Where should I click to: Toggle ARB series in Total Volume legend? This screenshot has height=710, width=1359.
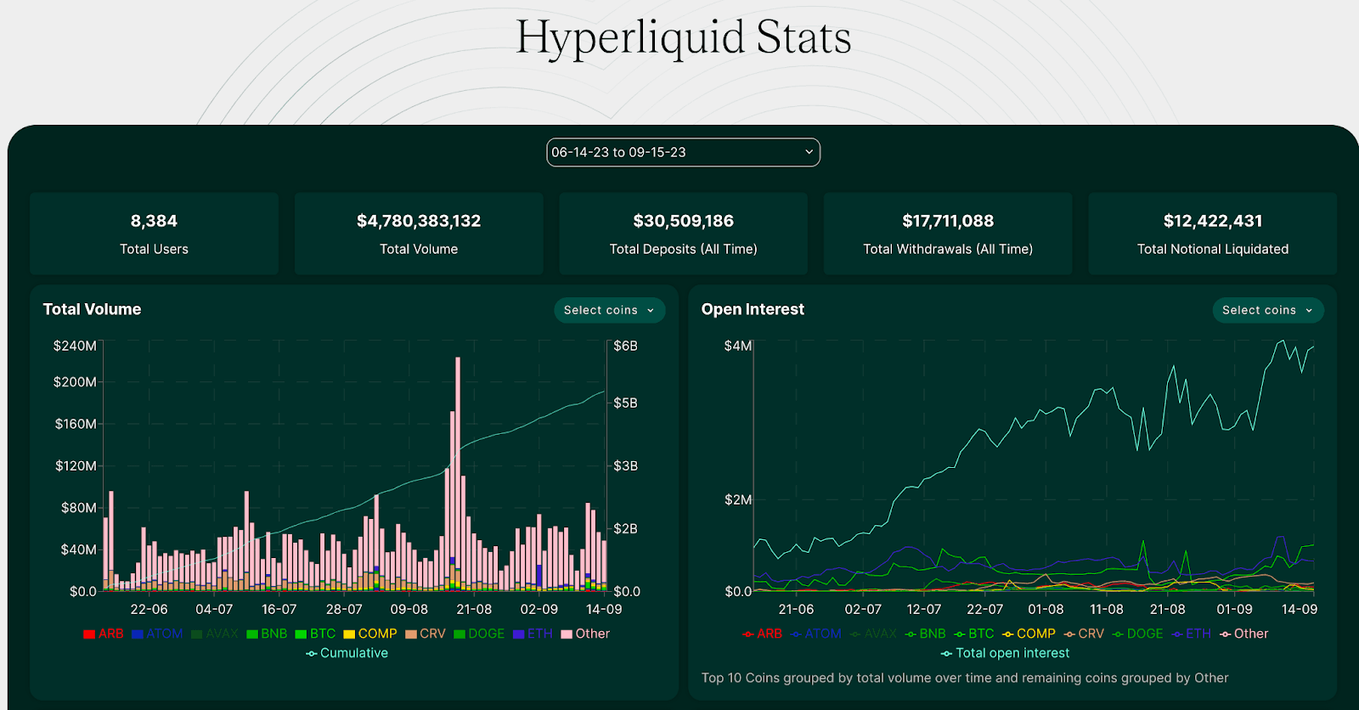(x=103, y=634)
